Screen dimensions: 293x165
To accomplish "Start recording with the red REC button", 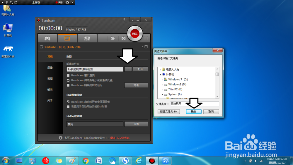I will [x=135, y=33].
